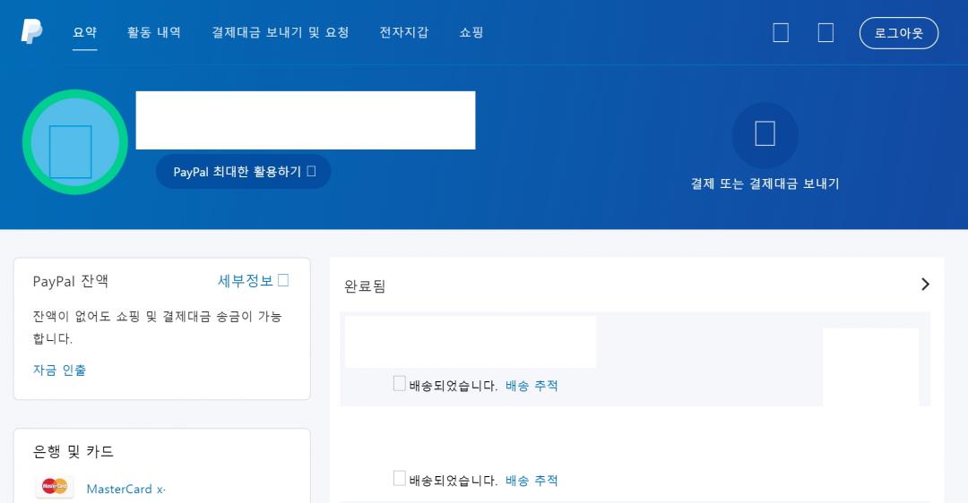Expand the 완료됨 section with its chevron

925,285
